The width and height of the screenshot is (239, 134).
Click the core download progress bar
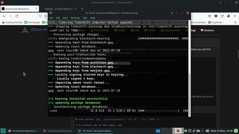158,111
